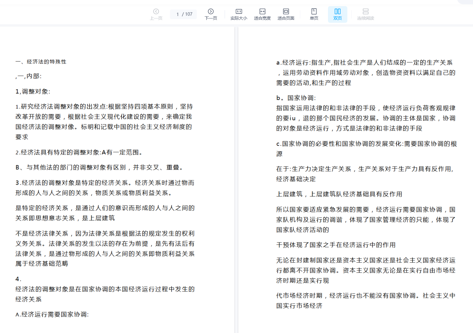
Task: Click the line b。国家协调: on right page
Action: click(296, 98)
